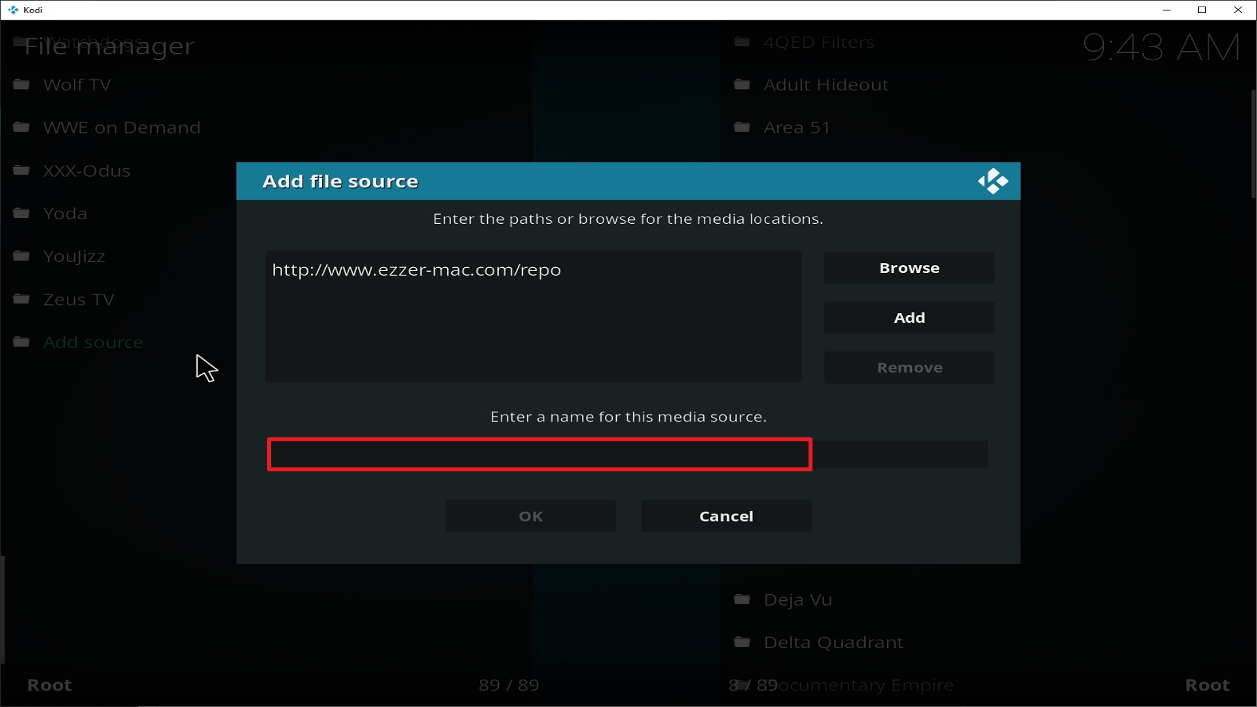Confirm with the OK button
The height and width of the screenshot is (707, 1257).
530,516
